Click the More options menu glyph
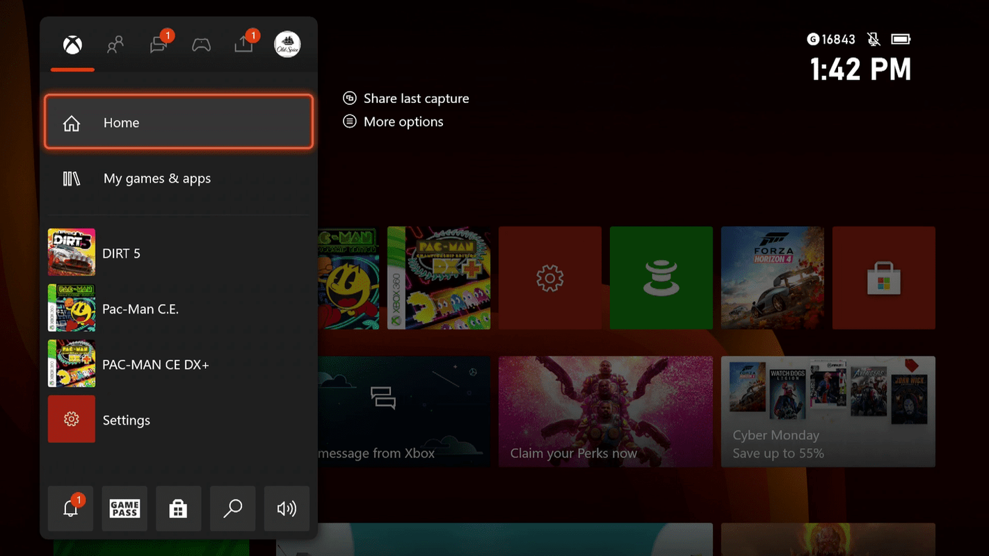The height and width of the screenshot is (556, 989). tap(350, 122)
